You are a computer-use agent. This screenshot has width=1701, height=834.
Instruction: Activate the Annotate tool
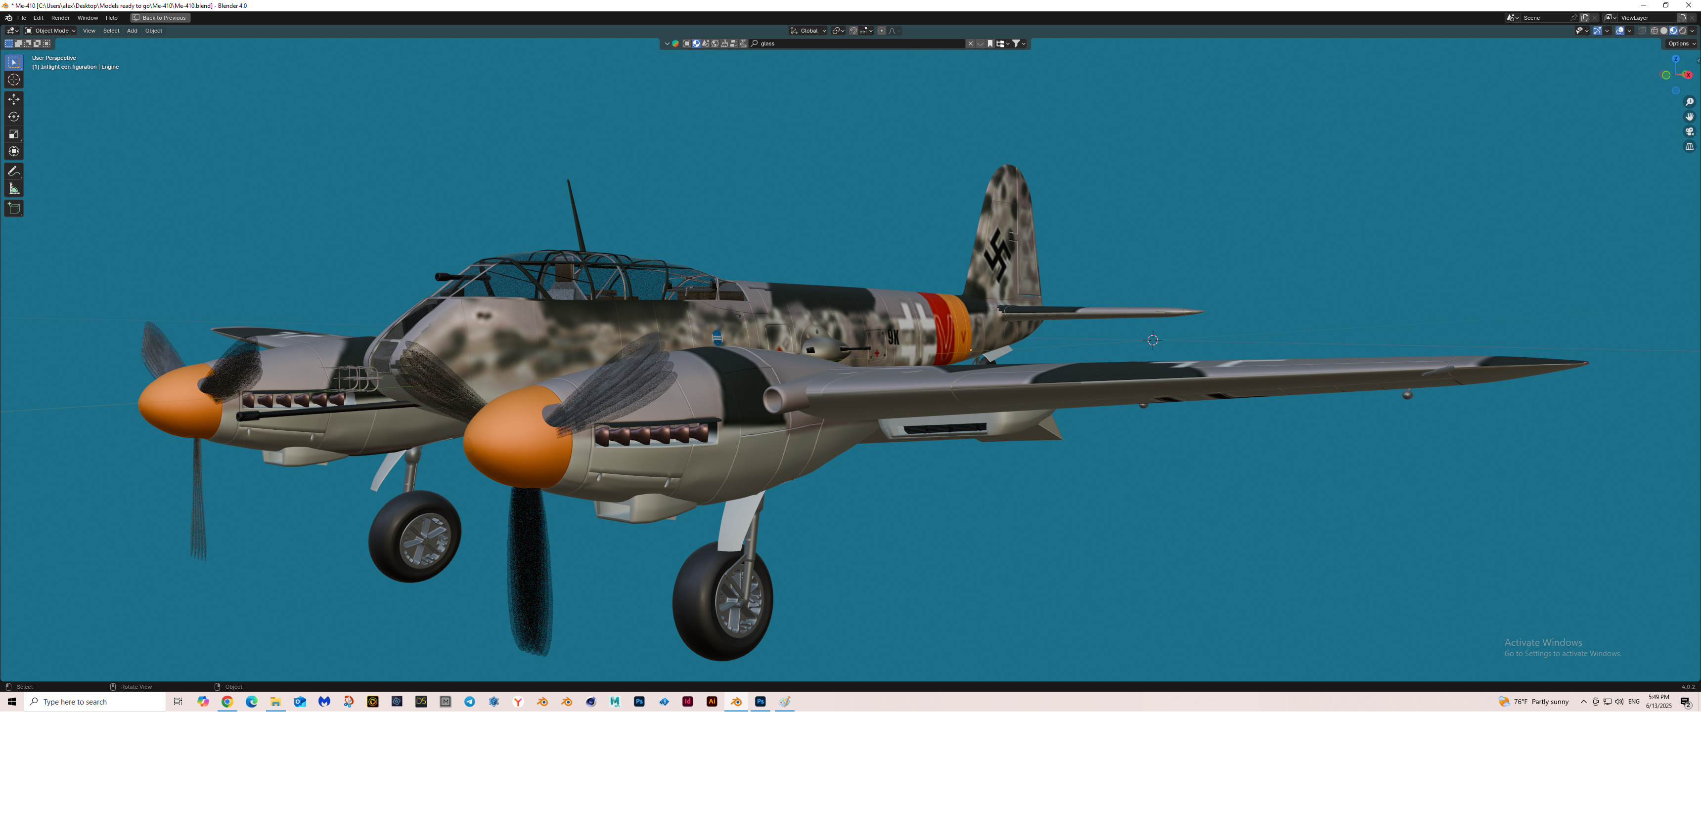click(x=14, y=171)
